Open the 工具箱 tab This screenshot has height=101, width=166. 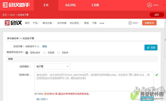[95, 5]
